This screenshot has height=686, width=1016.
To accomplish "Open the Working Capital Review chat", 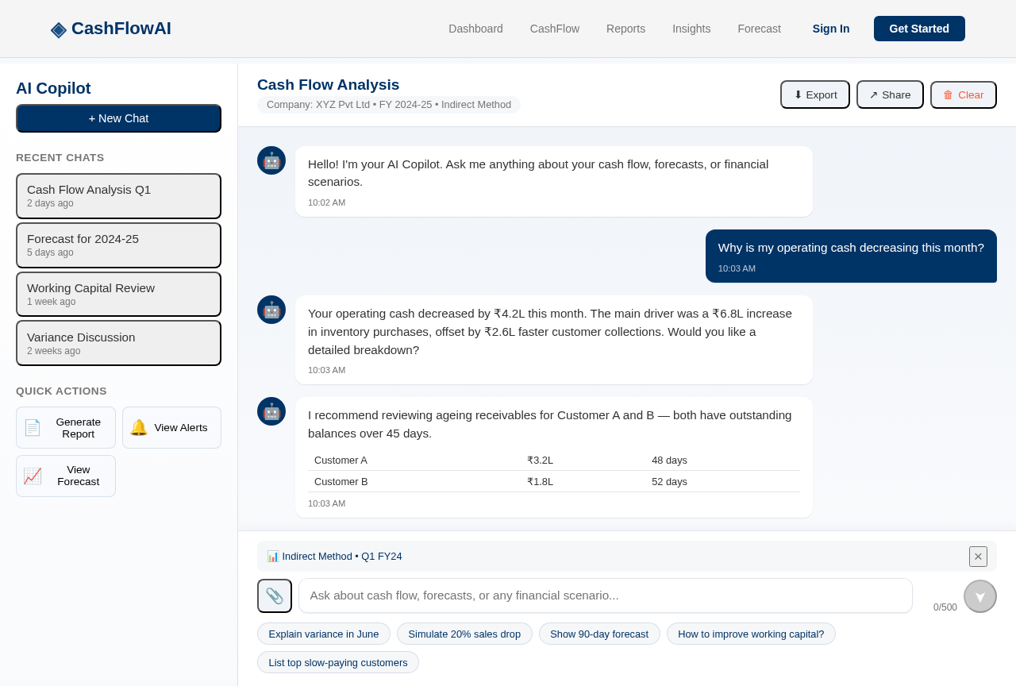I will [x=118, y=295].
